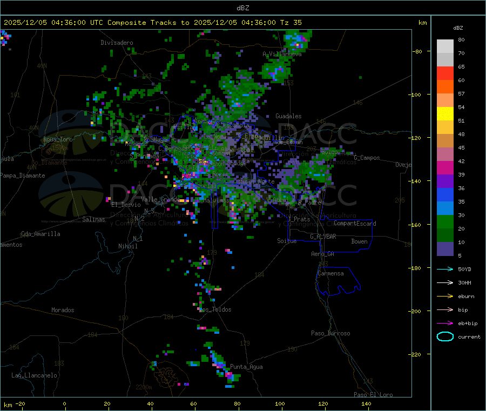Pick the light gray swatch between 80 and 70
This screenshot has width=486, height=411.
(x=445, y=46)
